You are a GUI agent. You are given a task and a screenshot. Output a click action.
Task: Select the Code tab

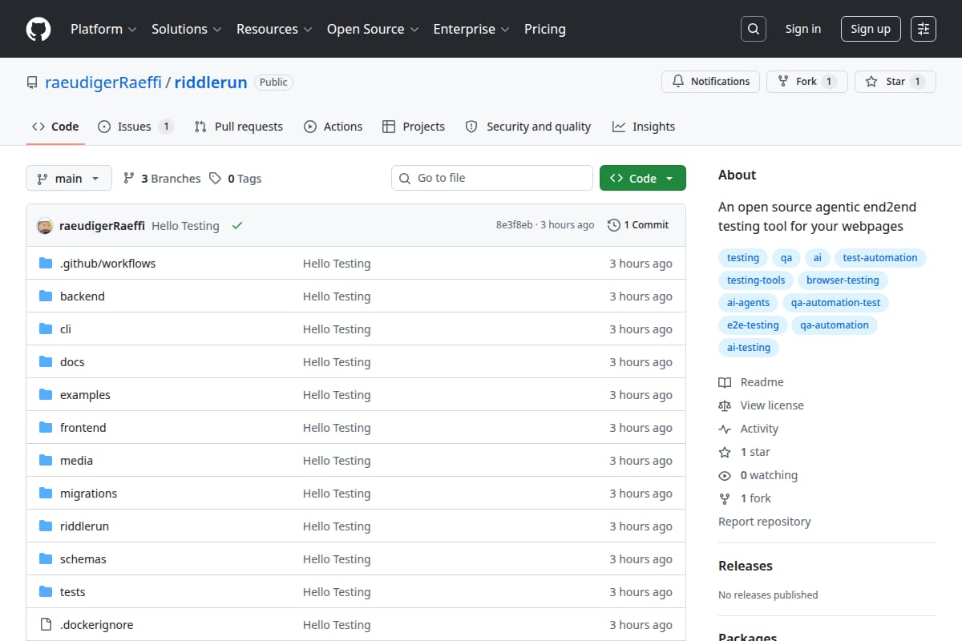[x=55, y=127]
